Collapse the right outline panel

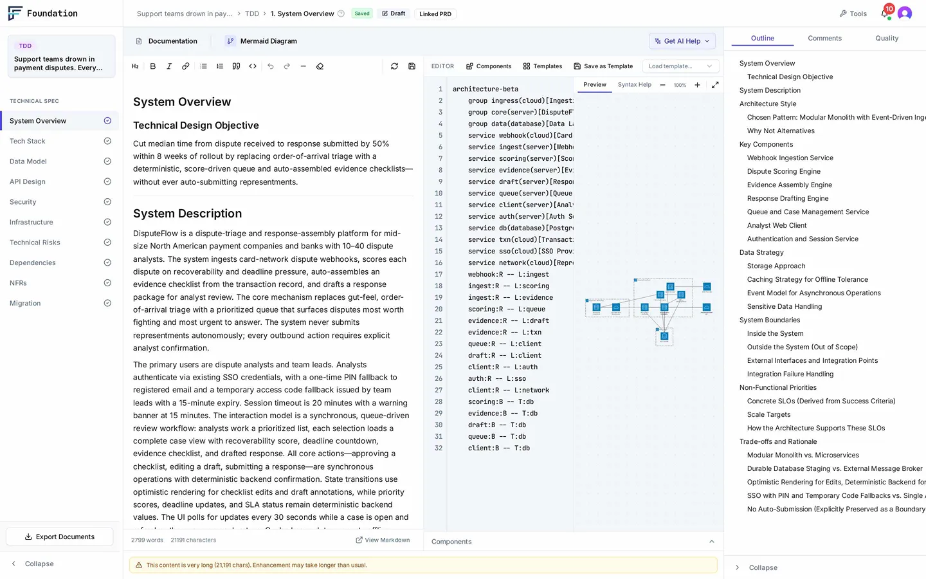(756, 567)
